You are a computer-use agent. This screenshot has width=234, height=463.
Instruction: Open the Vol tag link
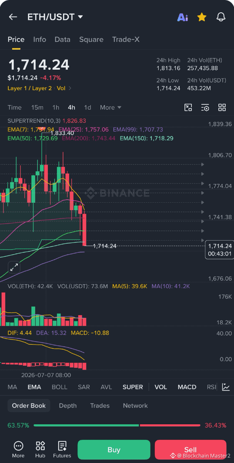point(61,88)
